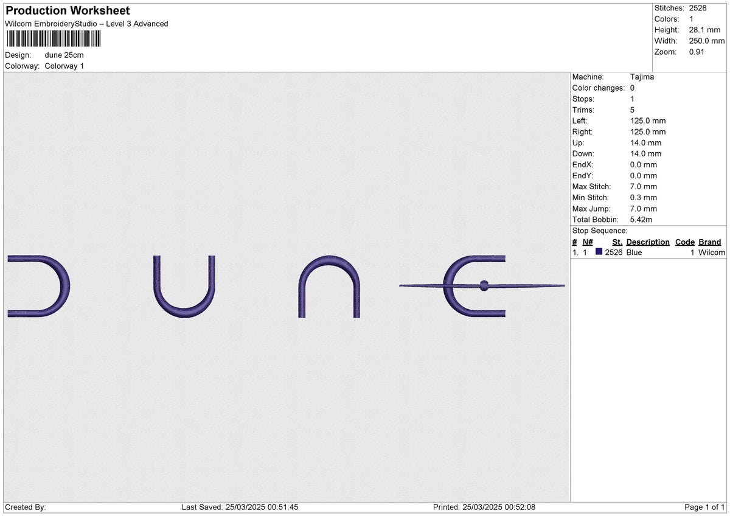The height and width of the screenshot is (516, 730).
Task: Click the "Wilcom" brand cell
Action: (x=712, y=253)
